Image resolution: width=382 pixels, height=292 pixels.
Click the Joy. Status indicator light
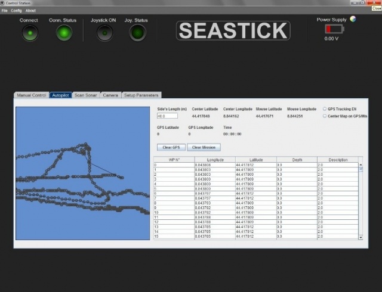[x=137, y=33]
